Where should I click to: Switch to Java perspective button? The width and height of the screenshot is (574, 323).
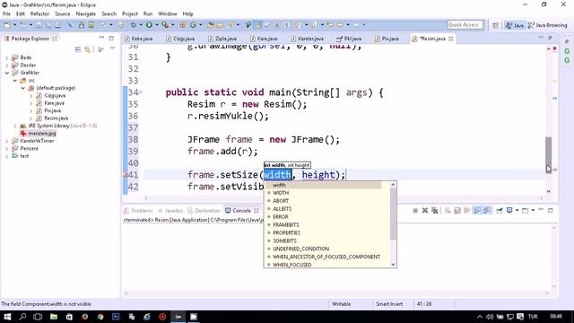coord(515,25)
